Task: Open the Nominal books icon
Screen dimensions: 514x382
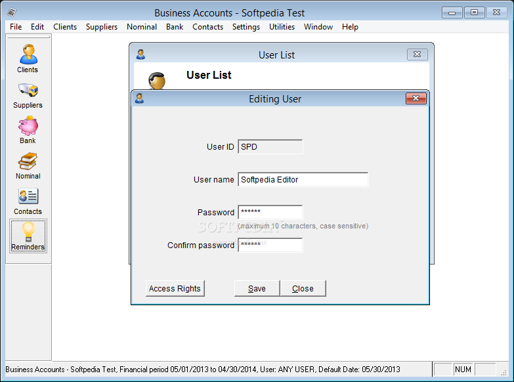Action: (x=28, y=165)
